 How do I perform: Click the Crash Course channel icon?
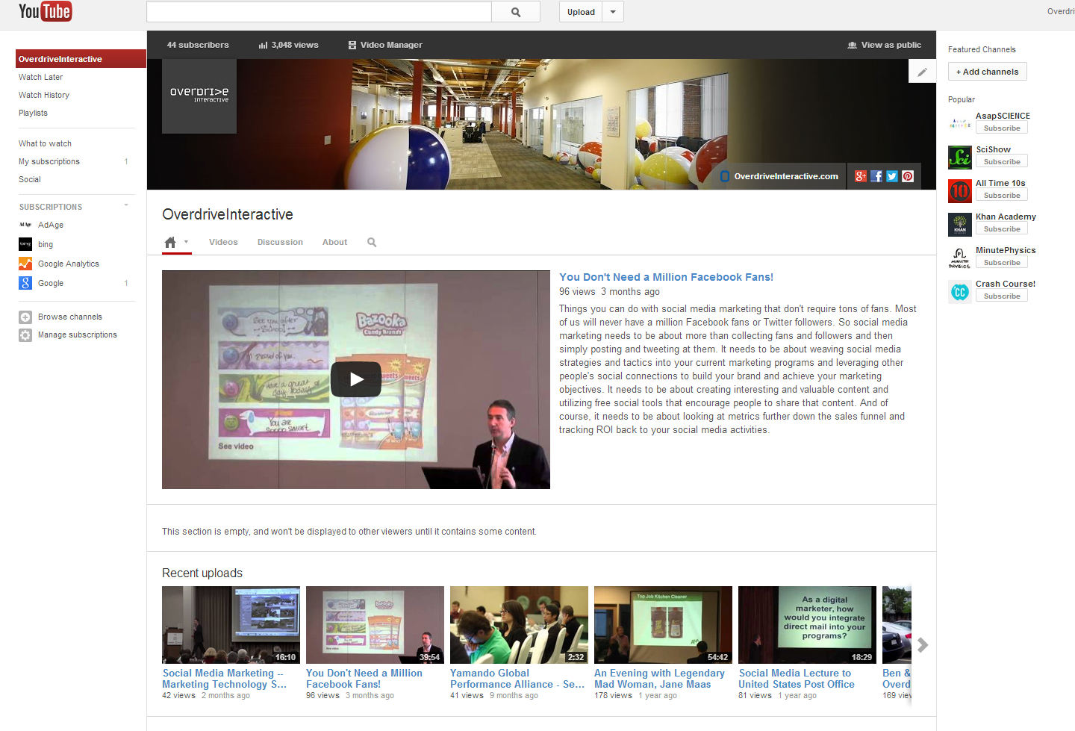coord(960,292)
